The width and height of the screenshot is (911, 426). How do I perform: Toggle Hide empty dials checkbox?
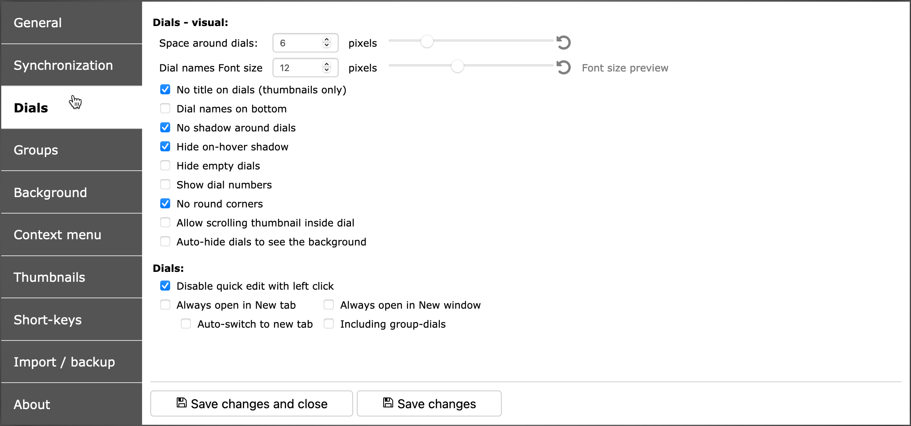(x=165, y=166)
